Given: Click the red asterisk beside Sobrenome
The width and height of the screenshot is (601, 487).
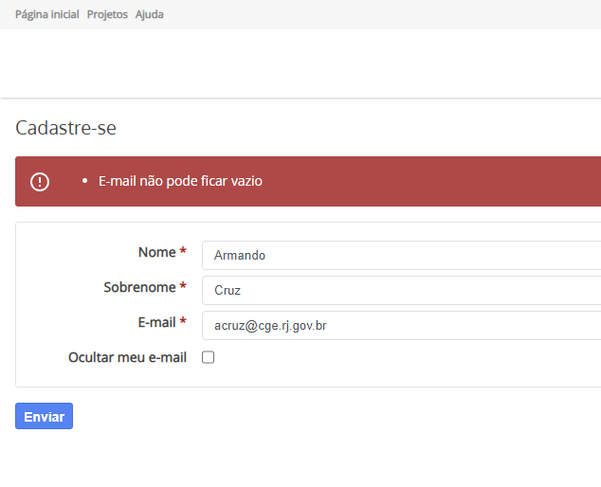Looking at the screenshot, I should (x=183, y=288).
